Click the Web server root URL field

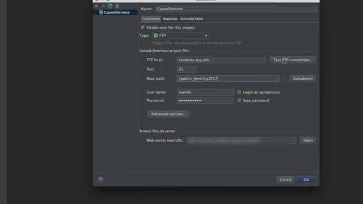[x=240, y=141]
